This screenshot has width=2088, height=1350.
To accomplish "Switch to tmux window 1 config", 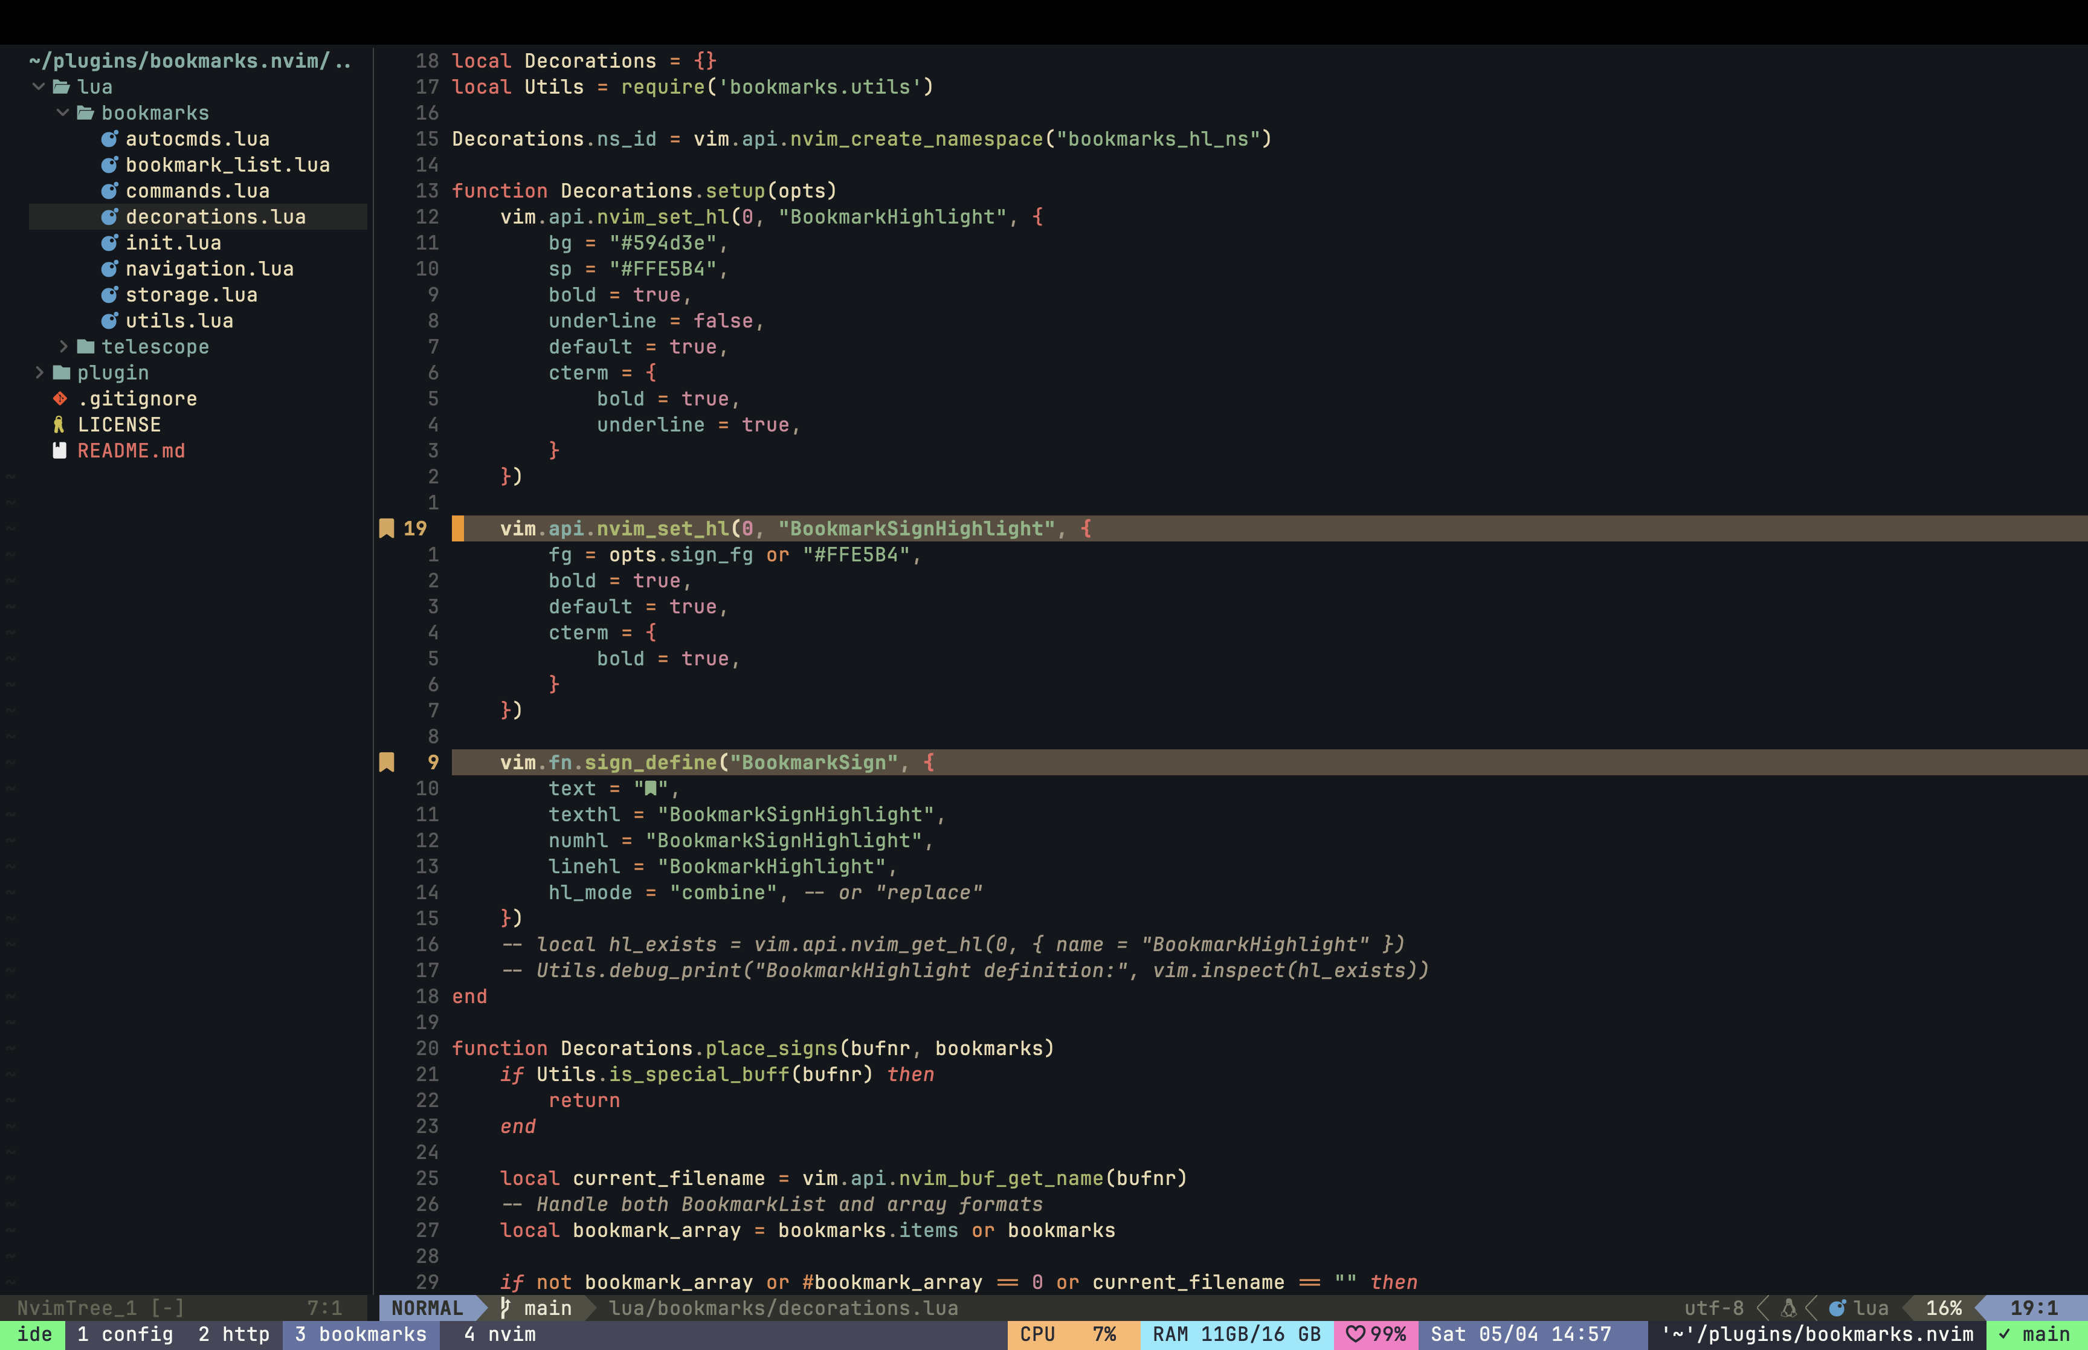I will point(125,1334).
